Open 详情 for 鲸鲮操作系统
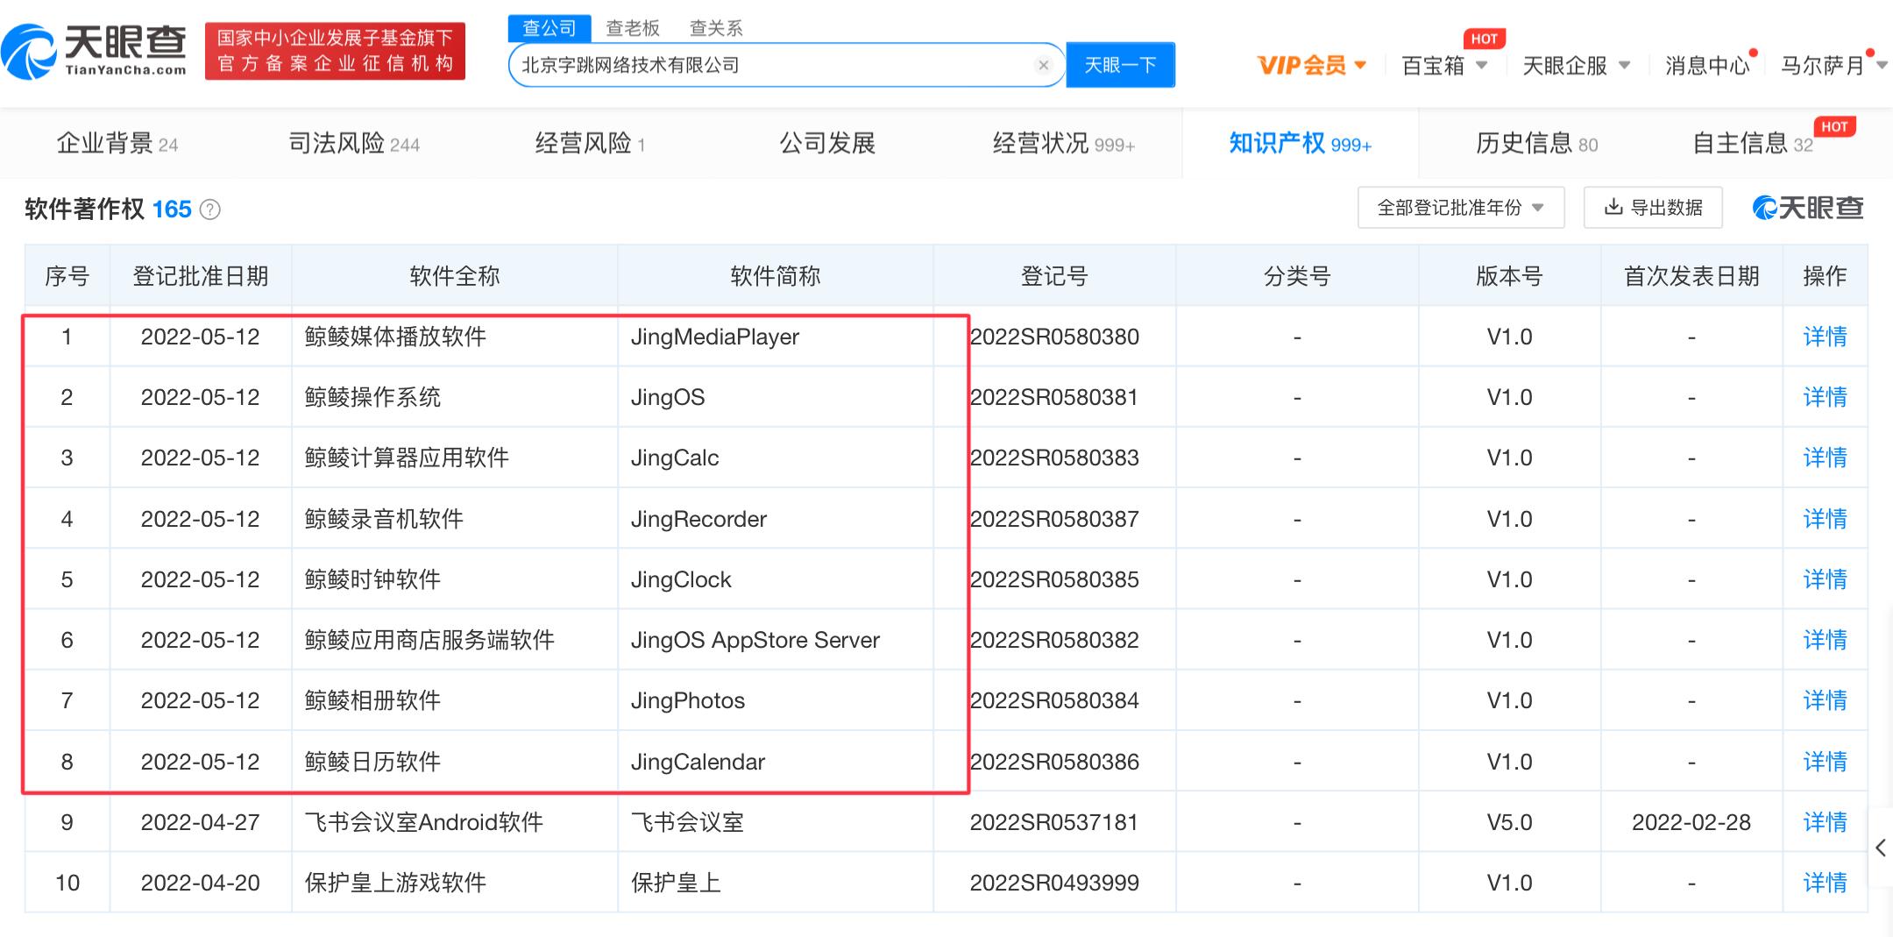This screenshot has width=1893, height=937. pyautogui.click(x=1825, y=397)
